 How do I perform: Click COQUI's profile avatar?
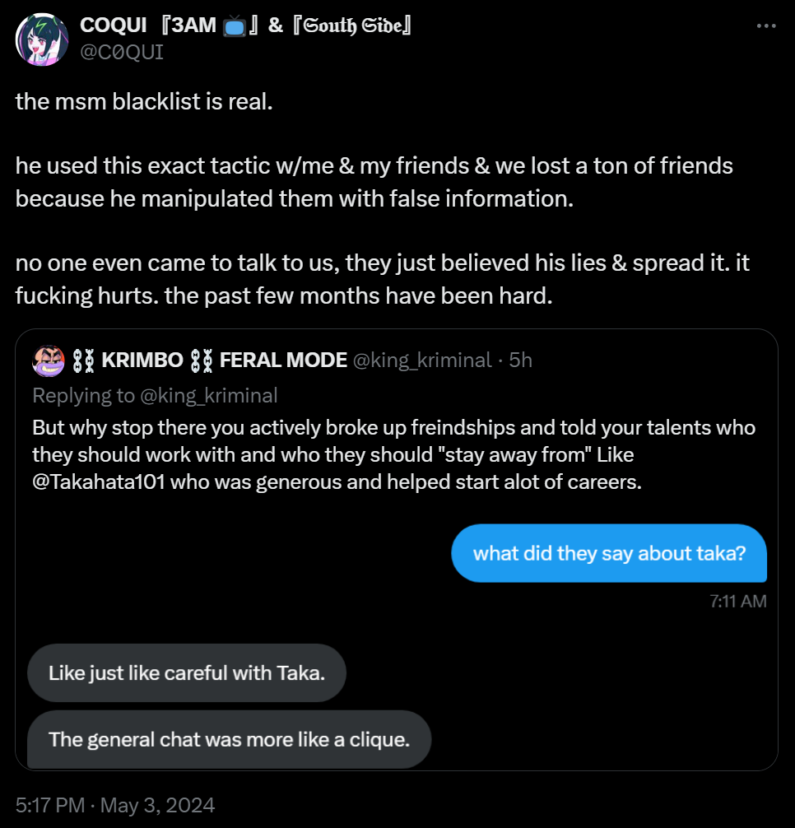point(41,39)
